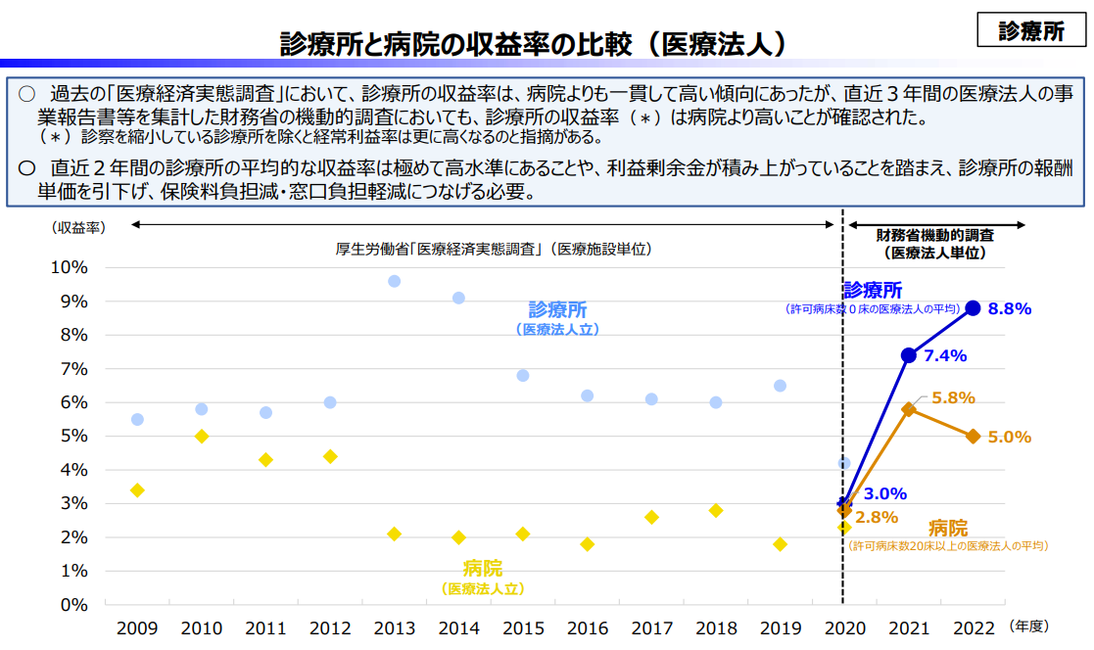This screenshot has height=650, width=1094.
Task: Click the 10% label on the y-axis
Action: click(x=69, y=267)
